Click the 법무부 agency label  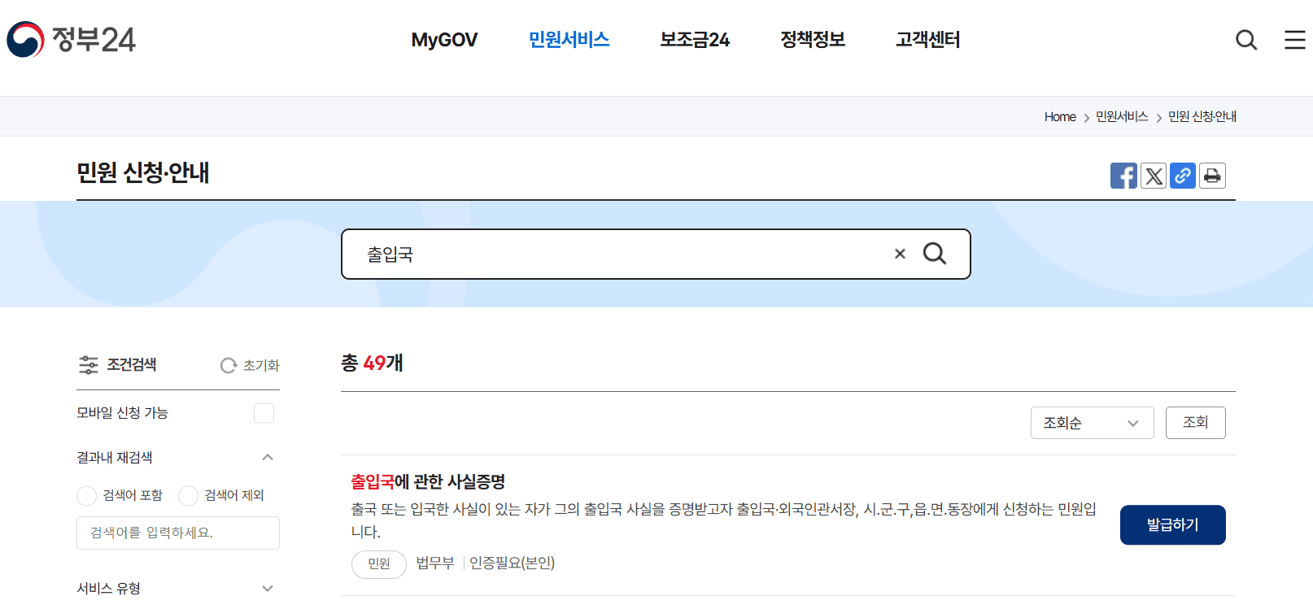pyautogui.click(x=435, y=563)
